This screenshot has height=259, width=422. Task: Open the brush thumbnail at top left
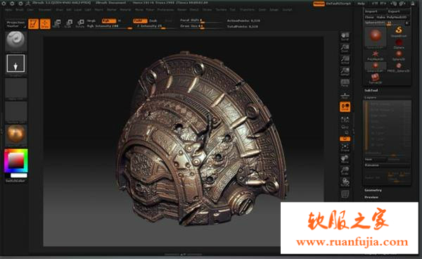pos(16,41)
